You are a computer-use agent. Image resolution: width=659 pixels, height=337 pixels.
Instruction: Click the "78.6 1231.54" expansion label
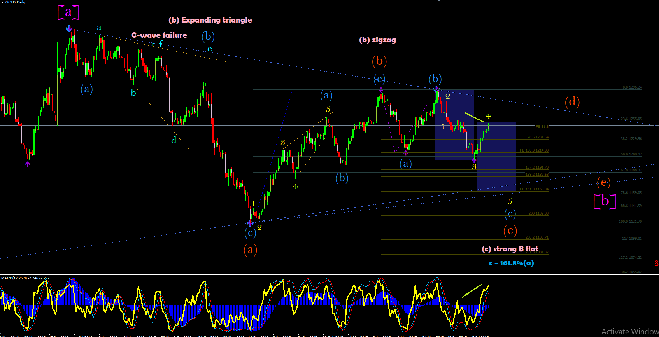pyautogui.click(x=538, y=137)
